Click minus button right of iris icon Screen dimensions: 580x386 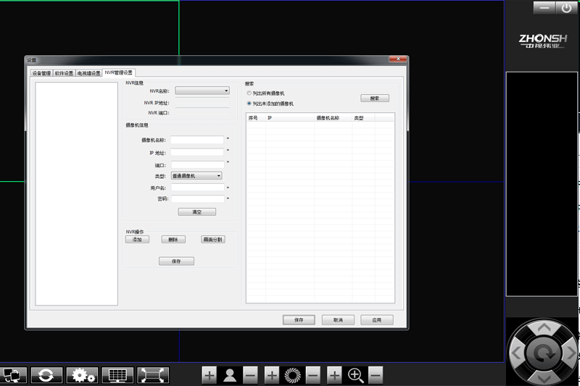click(x=313, y=376)
